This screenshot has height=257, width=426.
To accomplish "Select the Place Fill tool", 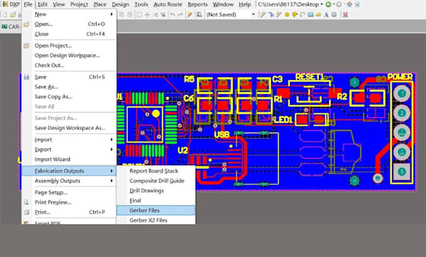I will (310, 14).
